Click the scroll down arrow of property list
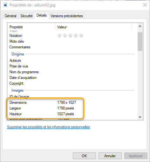The image size is (150, 162). (x=140, y=117)
